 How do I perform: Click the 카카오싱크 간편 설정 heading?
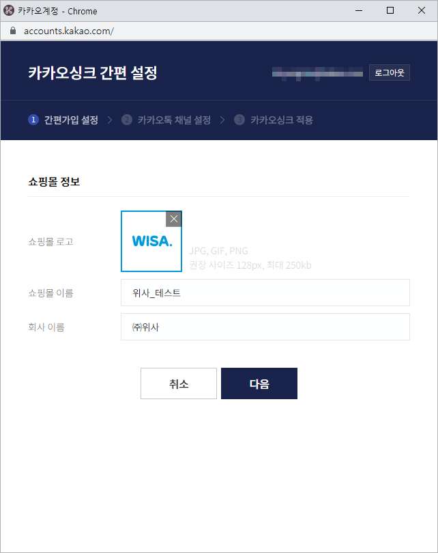tap(93, 73)
